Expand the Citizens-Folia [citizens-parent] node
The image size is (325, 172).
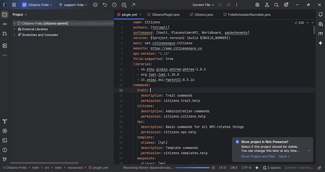(14, 23)
